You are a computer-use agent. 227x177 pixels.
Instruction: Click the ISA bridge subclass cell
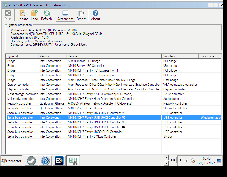point(180,66)
